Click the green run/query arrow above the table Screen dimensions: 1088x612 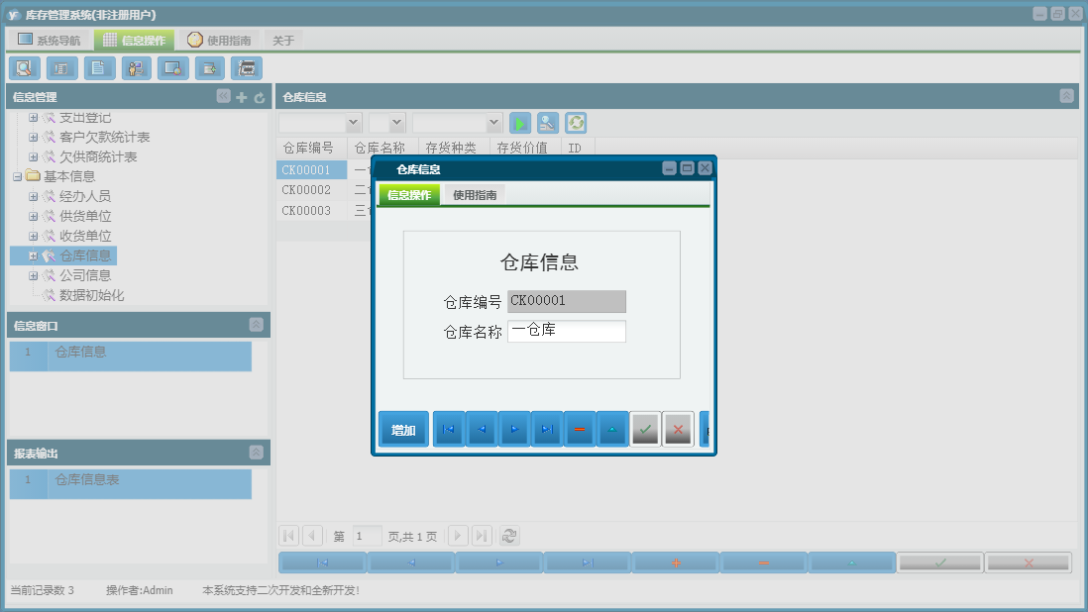point(519,122)
